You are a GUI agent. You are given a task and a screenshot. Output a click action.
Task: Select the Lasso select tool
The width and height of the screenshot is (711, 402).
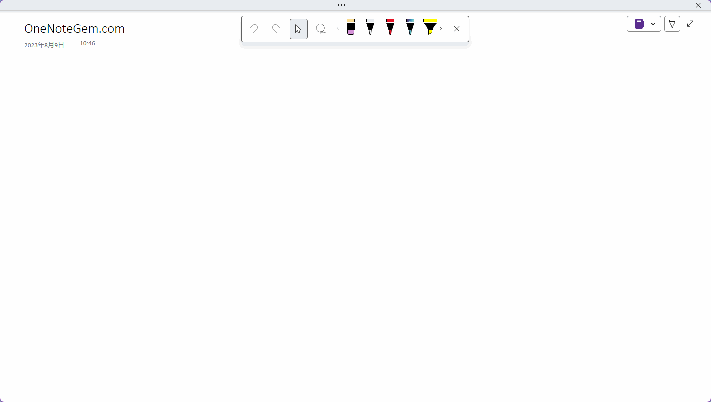pos(321,29)
